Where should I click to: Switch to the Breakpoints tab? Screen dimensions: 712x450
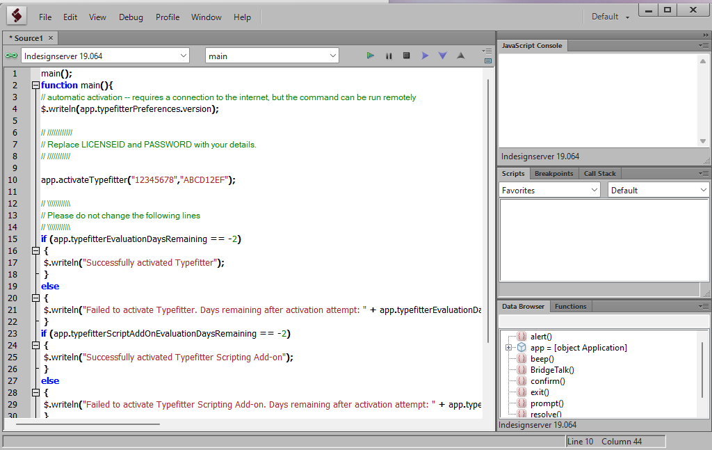[x=554, y=173]
